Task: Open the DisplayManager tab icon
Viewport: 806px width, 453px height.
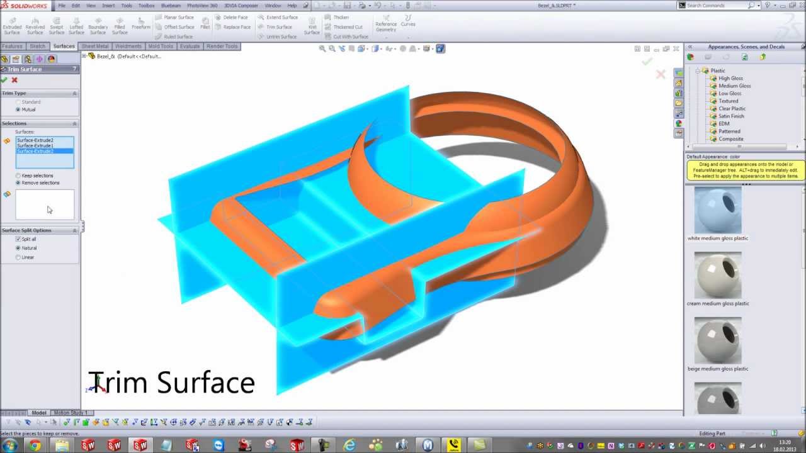Action: pos(51,59)
